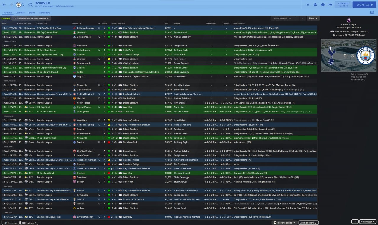The image size is (378, 225).
Task: Click the red loss icon in Everton row
Action: click(x=109, y=142)
